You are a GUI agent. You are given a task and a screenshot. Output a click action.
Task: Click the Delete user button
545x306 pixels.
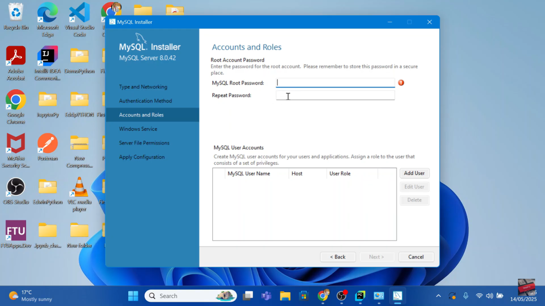414,200
